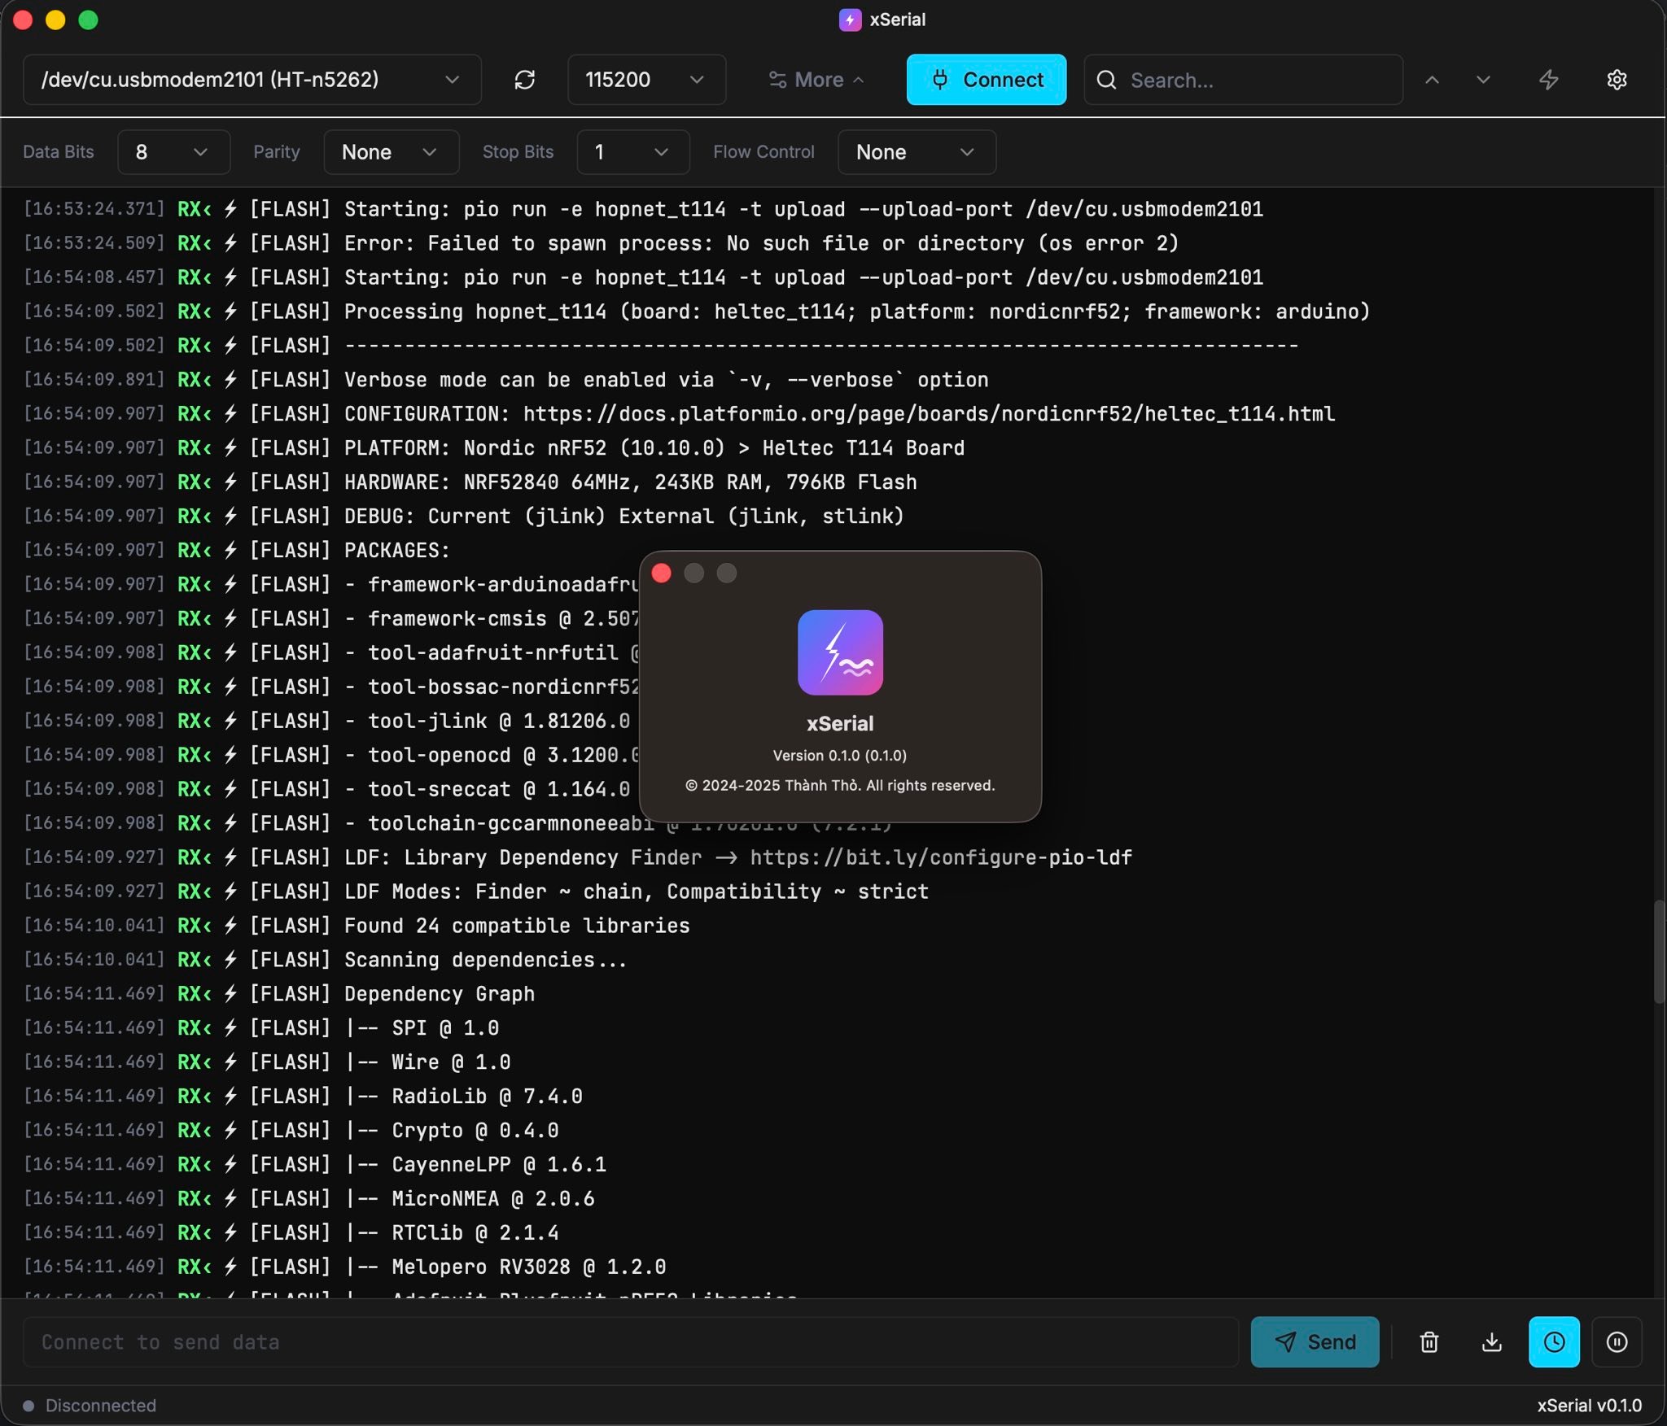This screenshot has width=1667, height=1426.
Task: Click the search magnifier icon
Action: tap(1106, 80)
